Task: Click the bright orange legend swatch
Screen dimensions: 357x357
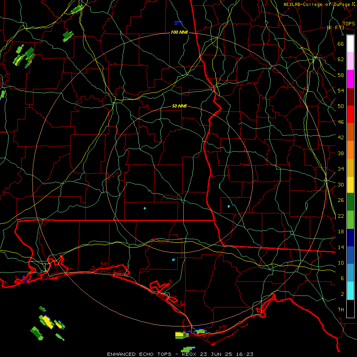Action: point(350,150)
